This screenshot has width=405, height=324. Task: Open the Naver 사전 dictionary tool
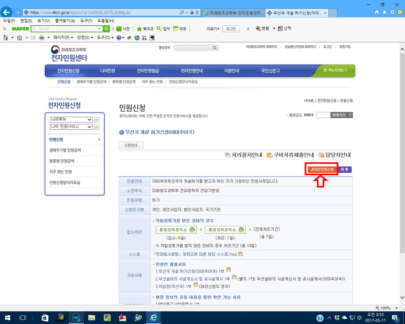pos(123,28)
